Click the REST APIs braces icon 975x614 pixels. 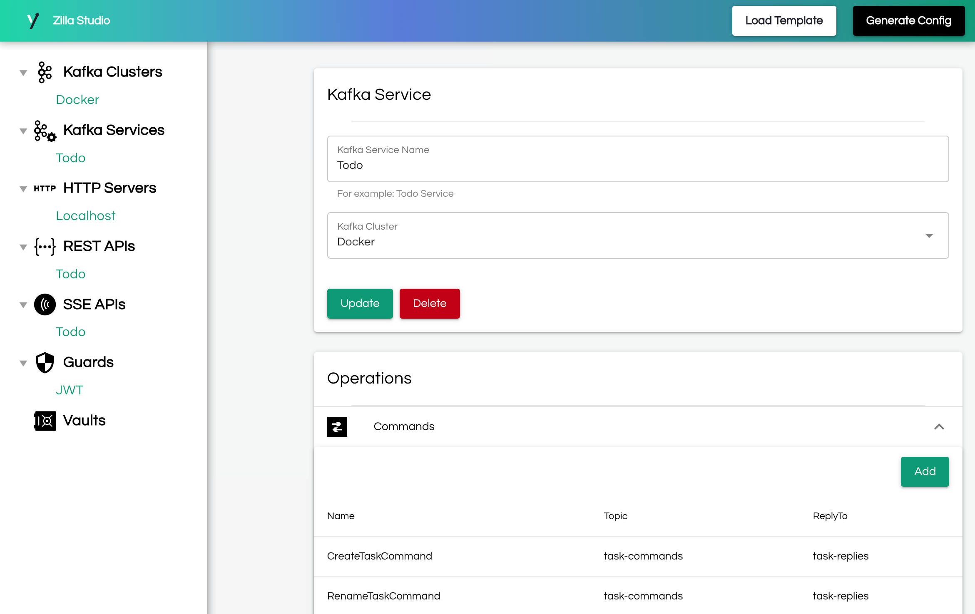click(x=44, y=246)
